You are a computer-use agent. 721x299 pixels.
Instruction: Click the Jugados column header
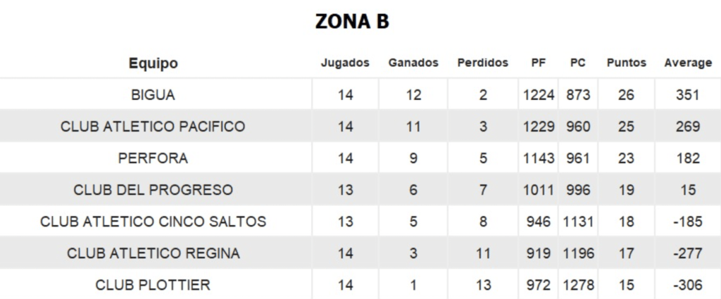click(x=345, y=63)
